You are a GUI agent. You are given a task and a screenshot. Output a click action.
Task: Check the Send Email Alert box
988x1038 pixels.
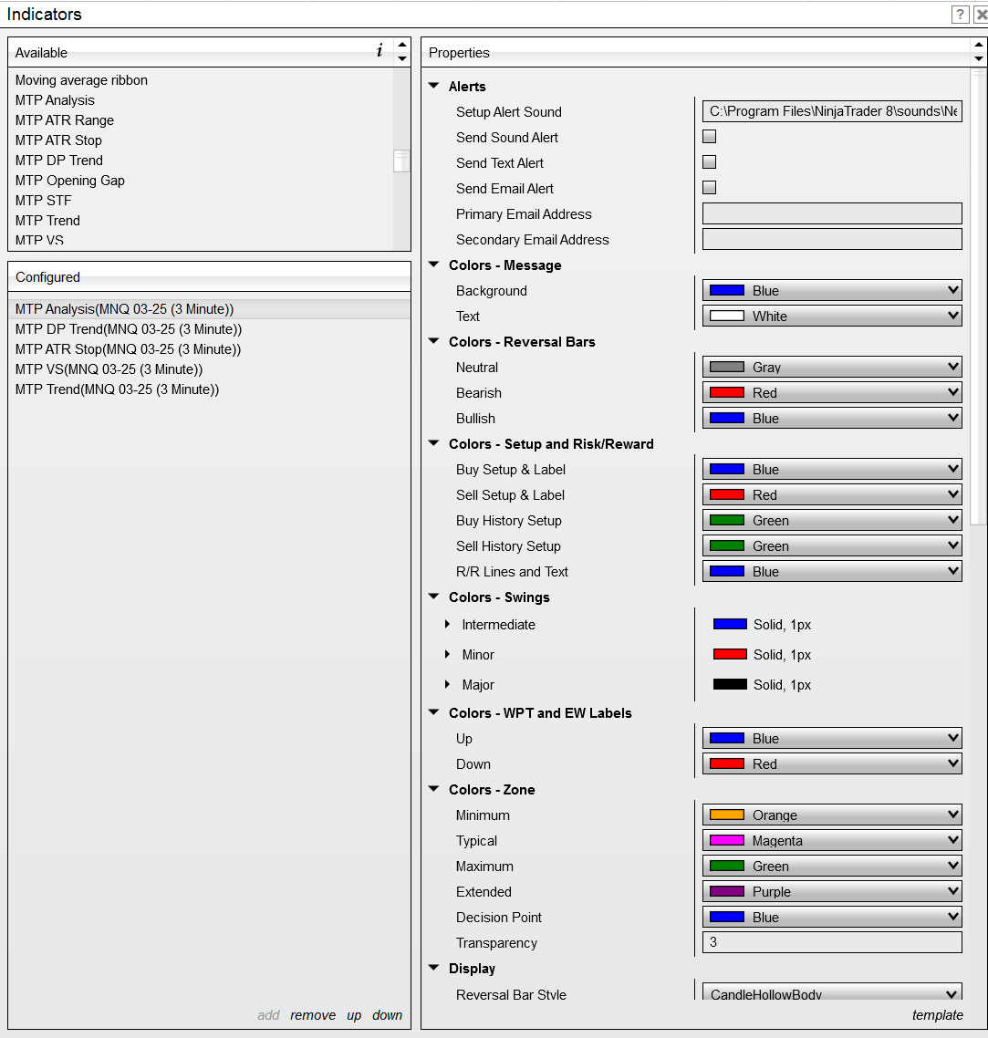click(x=710, y=188)
